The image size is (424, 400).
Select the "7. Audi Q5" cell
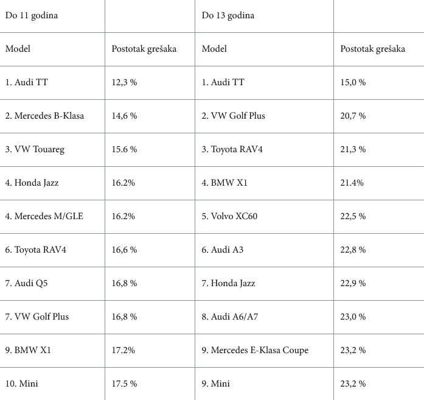[x=29, y=283]
